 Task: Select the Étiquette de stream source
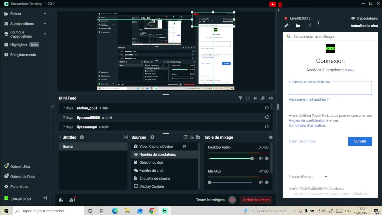click(x=164, y=179)
